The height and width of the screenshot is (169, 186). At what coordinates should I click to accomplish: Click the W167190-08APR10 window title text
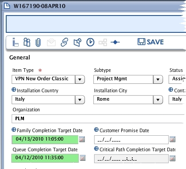40,6
